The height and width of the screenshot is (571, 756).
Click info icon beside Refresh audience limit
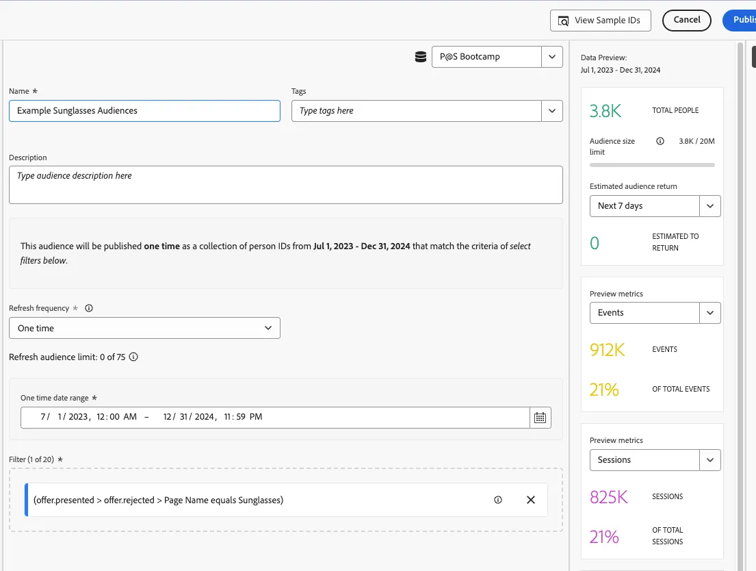(133, 357)
